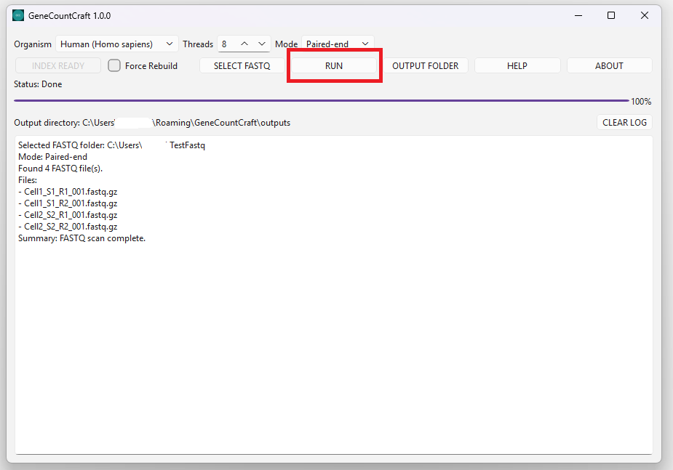View the ABOUT information
673x470 pixels.
[610, 65]
